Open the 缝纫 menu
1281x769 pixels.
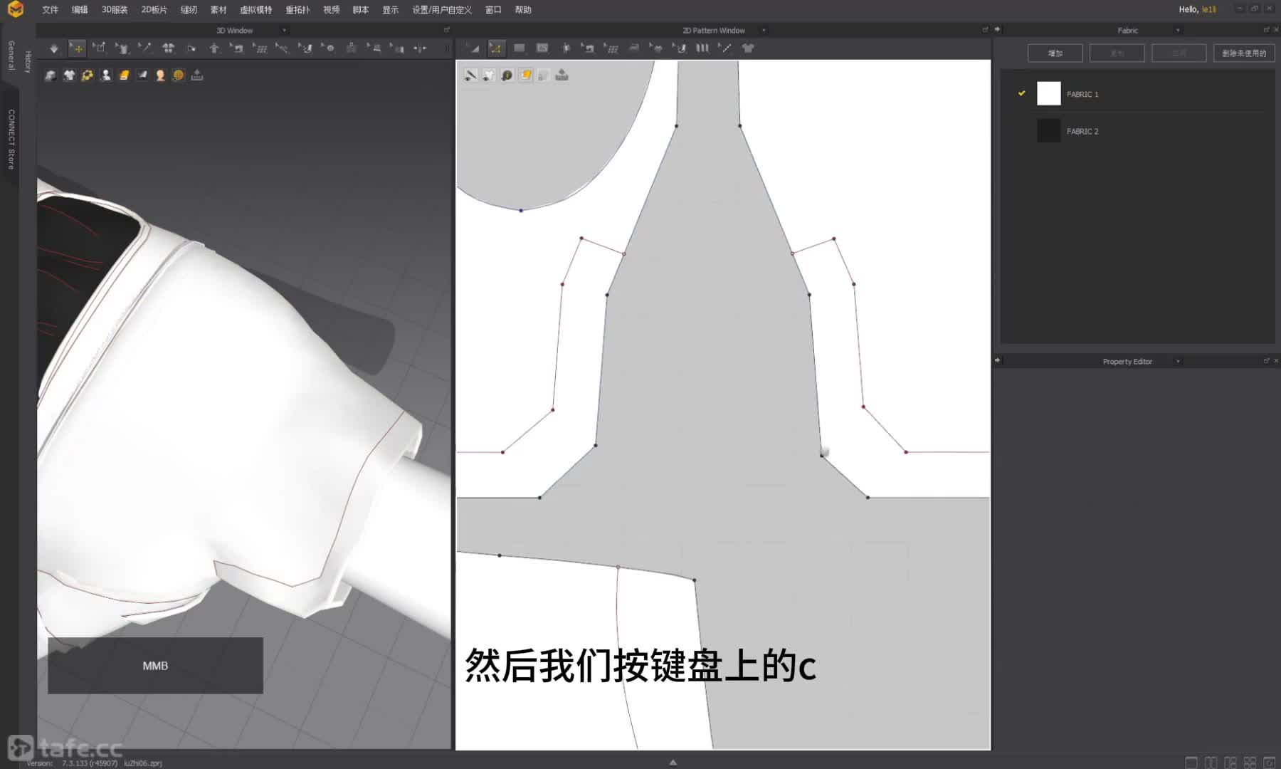pyautogui.click(x=189, y=10)
